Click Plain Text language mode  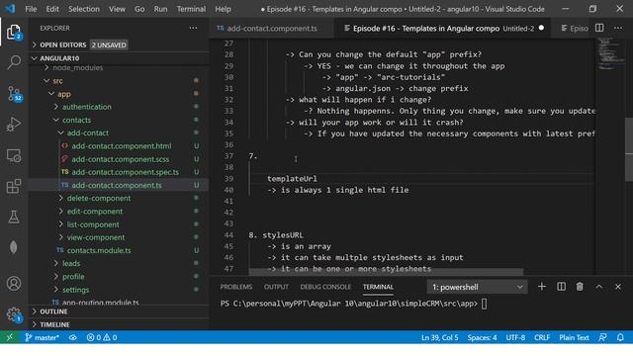pos(574,337)
